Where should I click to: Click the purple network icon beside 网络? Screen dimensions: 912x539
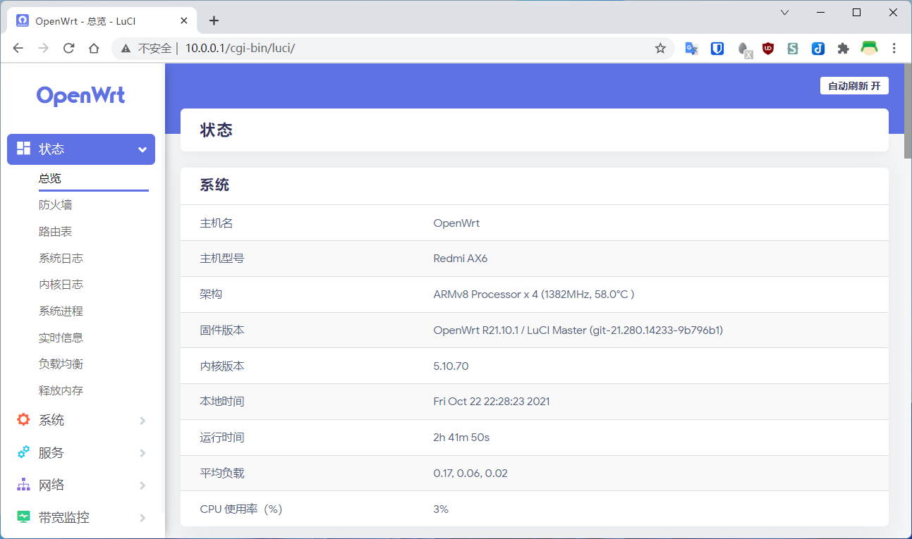tap(24, 485)
